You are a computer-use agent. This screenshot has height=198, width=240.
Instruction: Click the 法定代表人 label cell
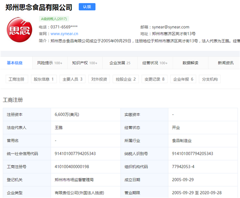tap(27, 128)
